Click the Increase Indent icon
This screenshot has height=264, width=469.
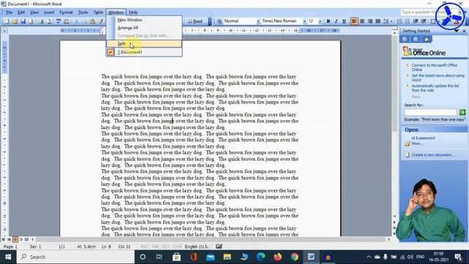coord(424,21)
